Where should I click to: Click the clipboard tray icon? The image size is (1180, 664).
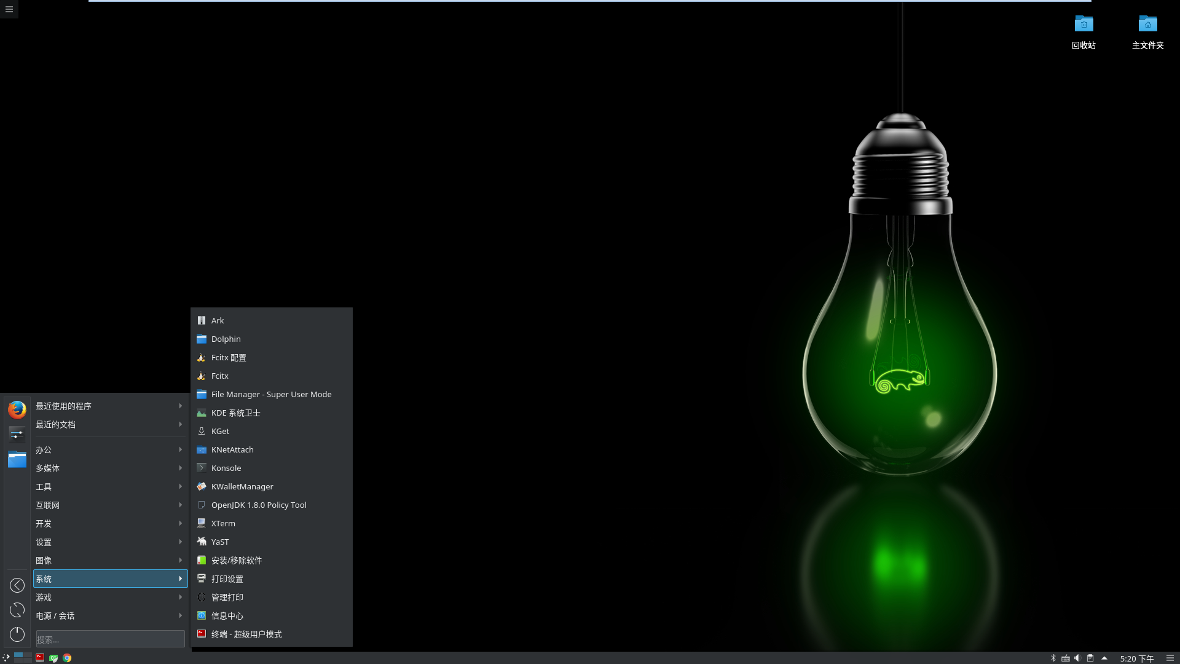coord(1090,658)
